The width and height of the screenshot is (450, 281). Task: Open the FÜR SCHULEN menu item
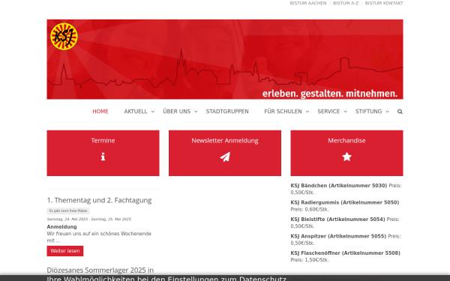[283, 111]
